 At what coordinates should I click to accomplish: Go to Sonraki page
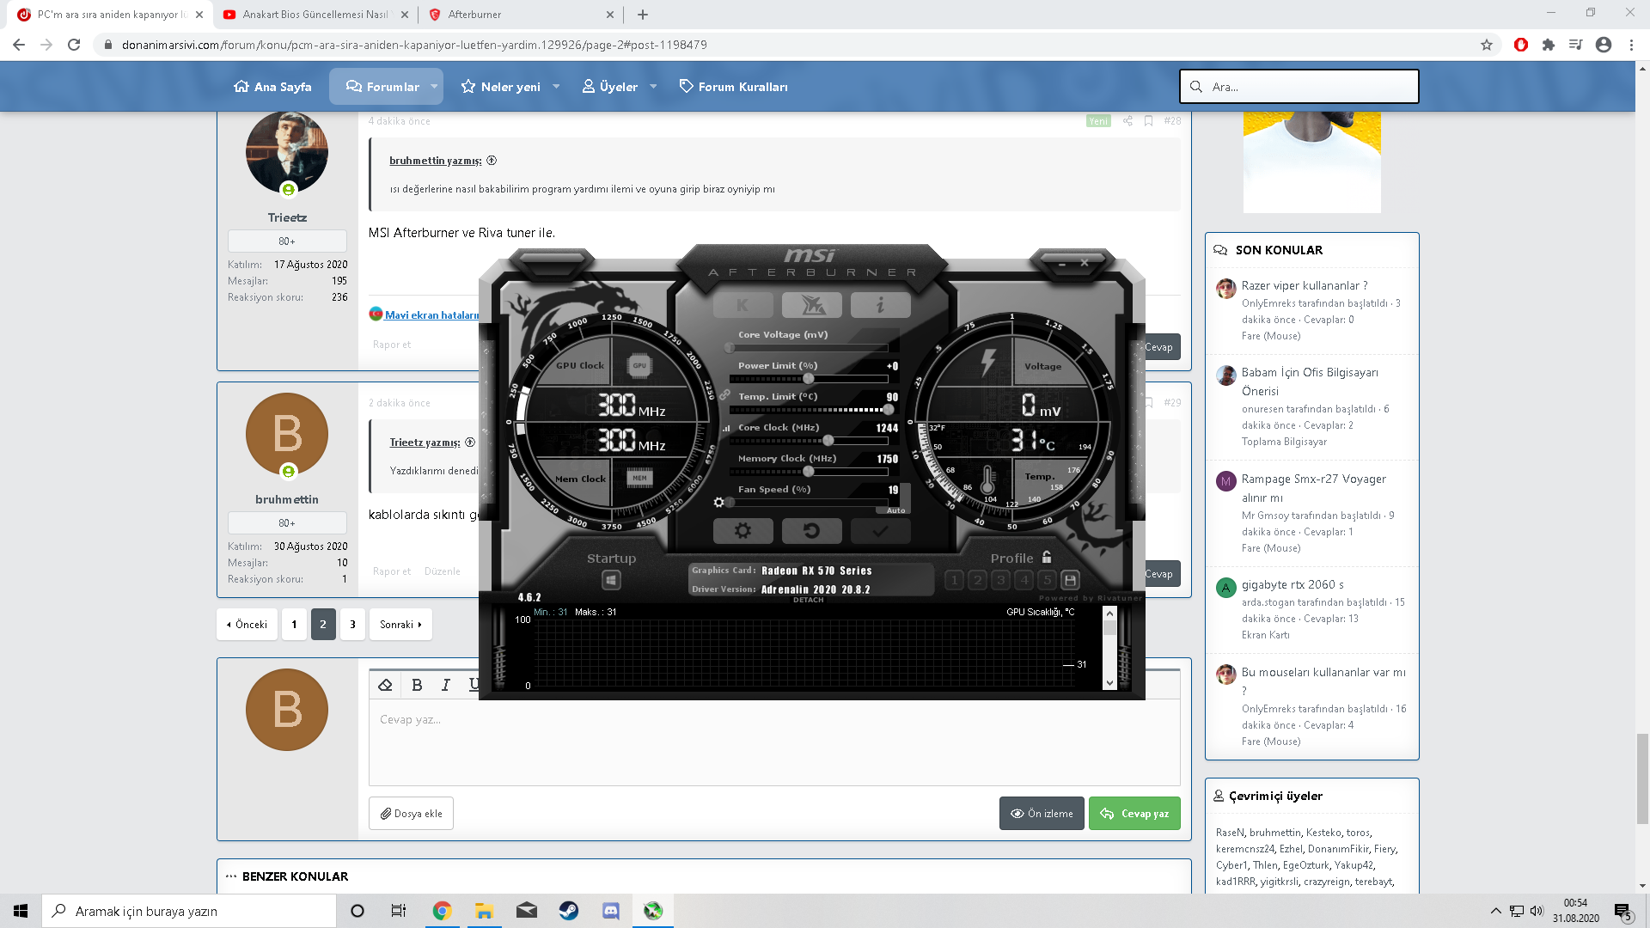pos(400,625)
